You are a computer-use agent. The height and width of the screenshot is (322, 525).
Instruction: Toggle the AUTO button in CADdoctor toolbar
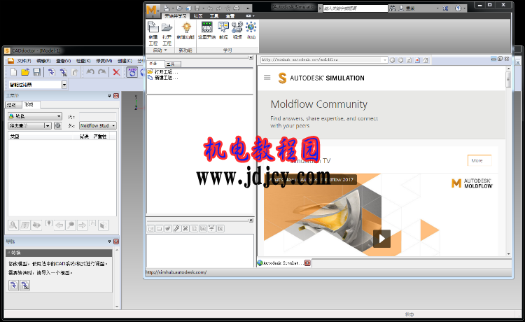pyautogui.click(x=132, y=72)
